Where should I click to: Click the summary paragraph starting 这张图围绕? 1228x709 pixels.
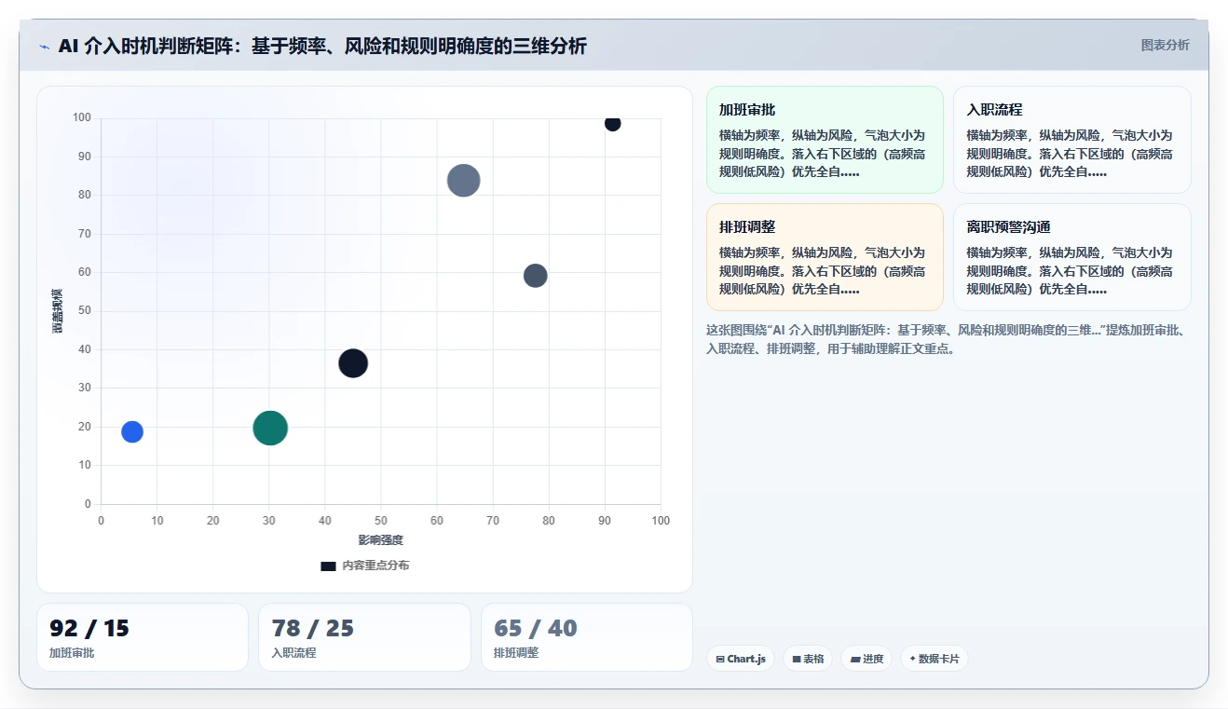[948, 339]
